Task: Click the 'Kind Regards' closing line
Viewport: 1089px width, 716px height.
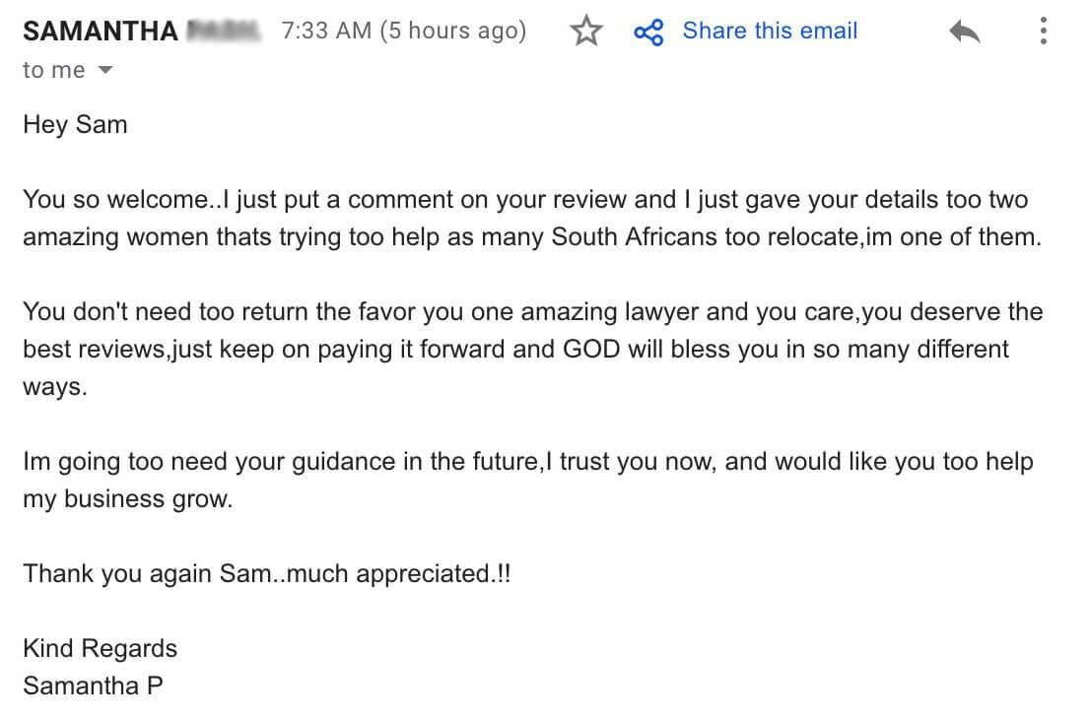Action: click(x=100, y=649)
